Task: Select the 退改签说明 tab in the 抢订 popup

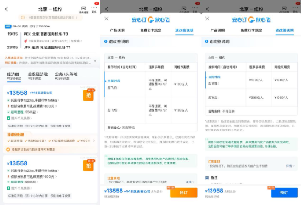Action: point(184,30)
